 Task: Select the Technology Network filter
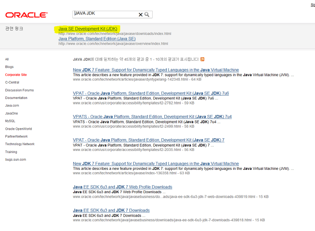click(20, 144)
